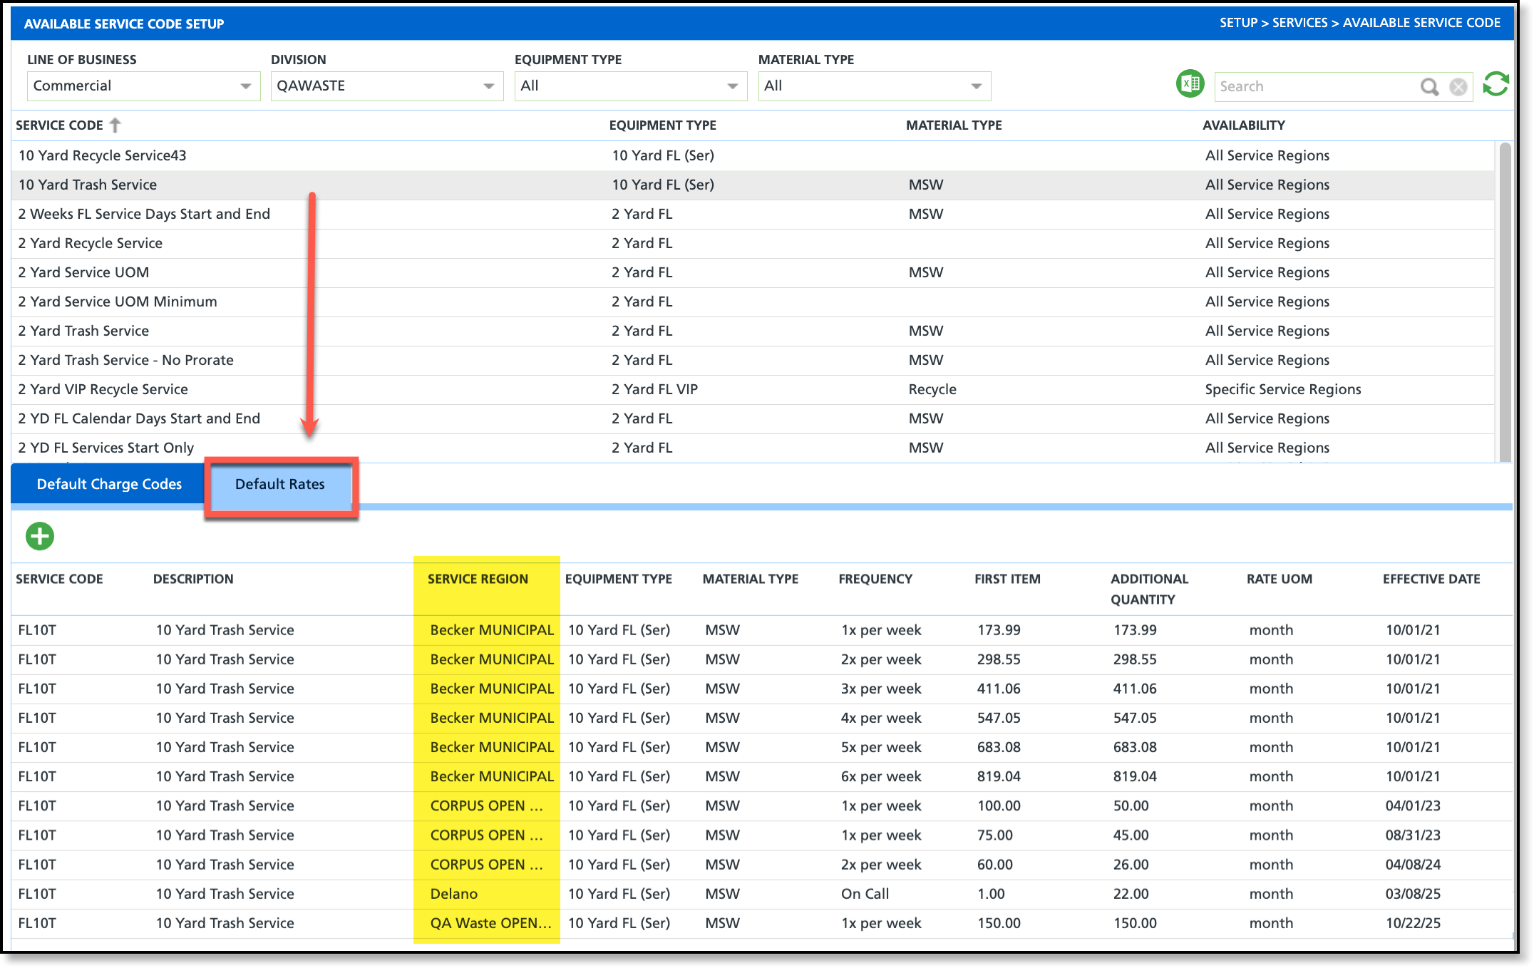The image size is (1534, 968).
Task: Select the 10 Yard Recycle Service43 row
Action: point(103,155)
